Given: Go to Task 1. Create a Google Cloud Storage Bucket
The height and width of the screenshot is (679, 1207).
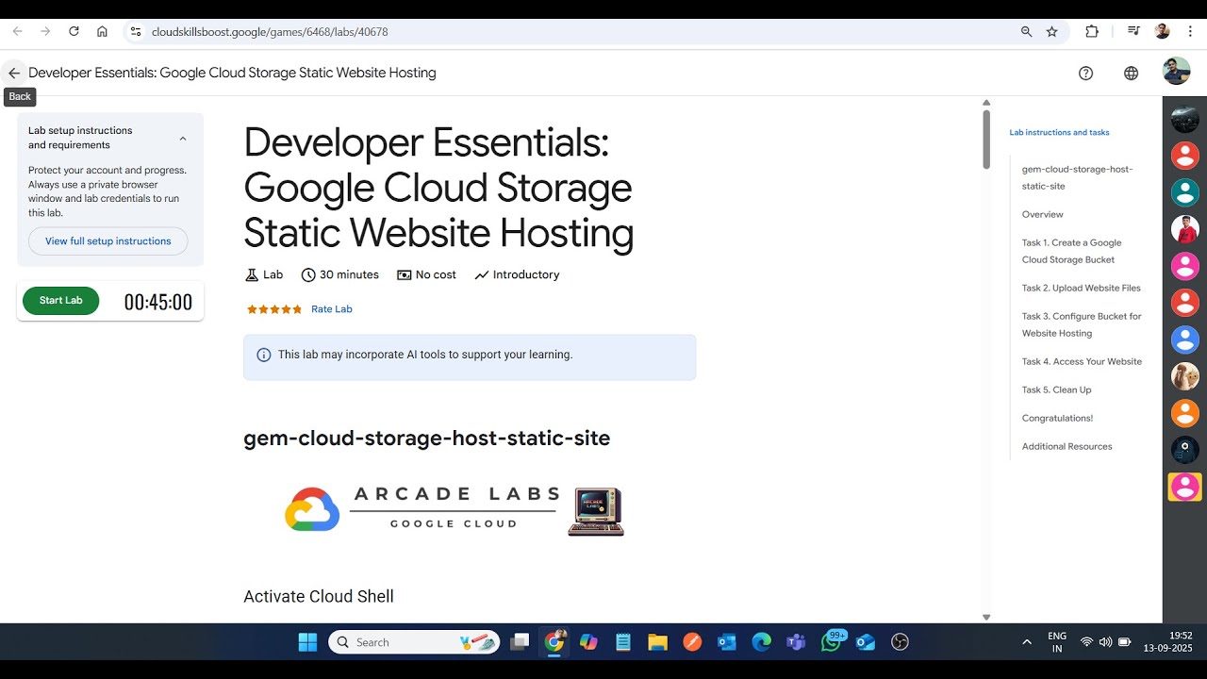Looking at the screenshot, I should (1072, 251).
